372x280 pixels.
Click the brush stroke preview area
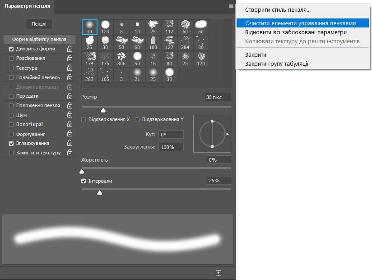click(118, 239)
